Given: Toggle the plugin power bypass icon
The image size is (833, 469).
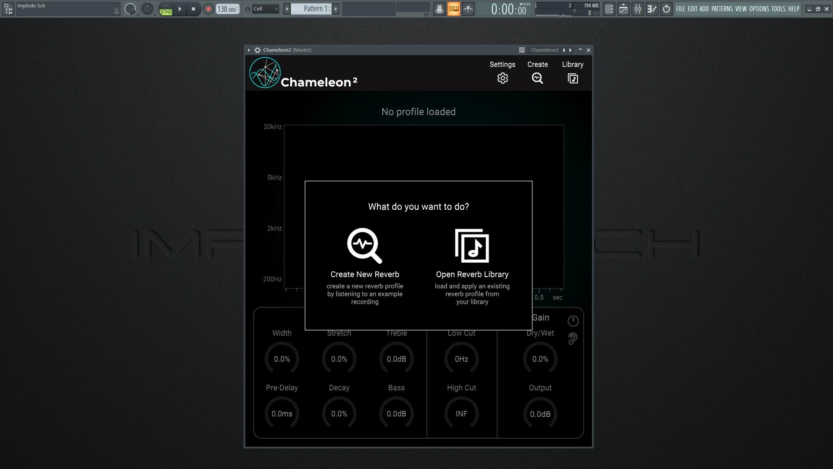Looking at the screenshot, I should (x=573, y=321).
